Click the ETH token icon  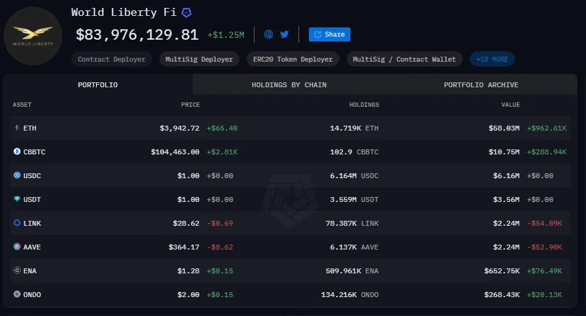coord(16,128)
